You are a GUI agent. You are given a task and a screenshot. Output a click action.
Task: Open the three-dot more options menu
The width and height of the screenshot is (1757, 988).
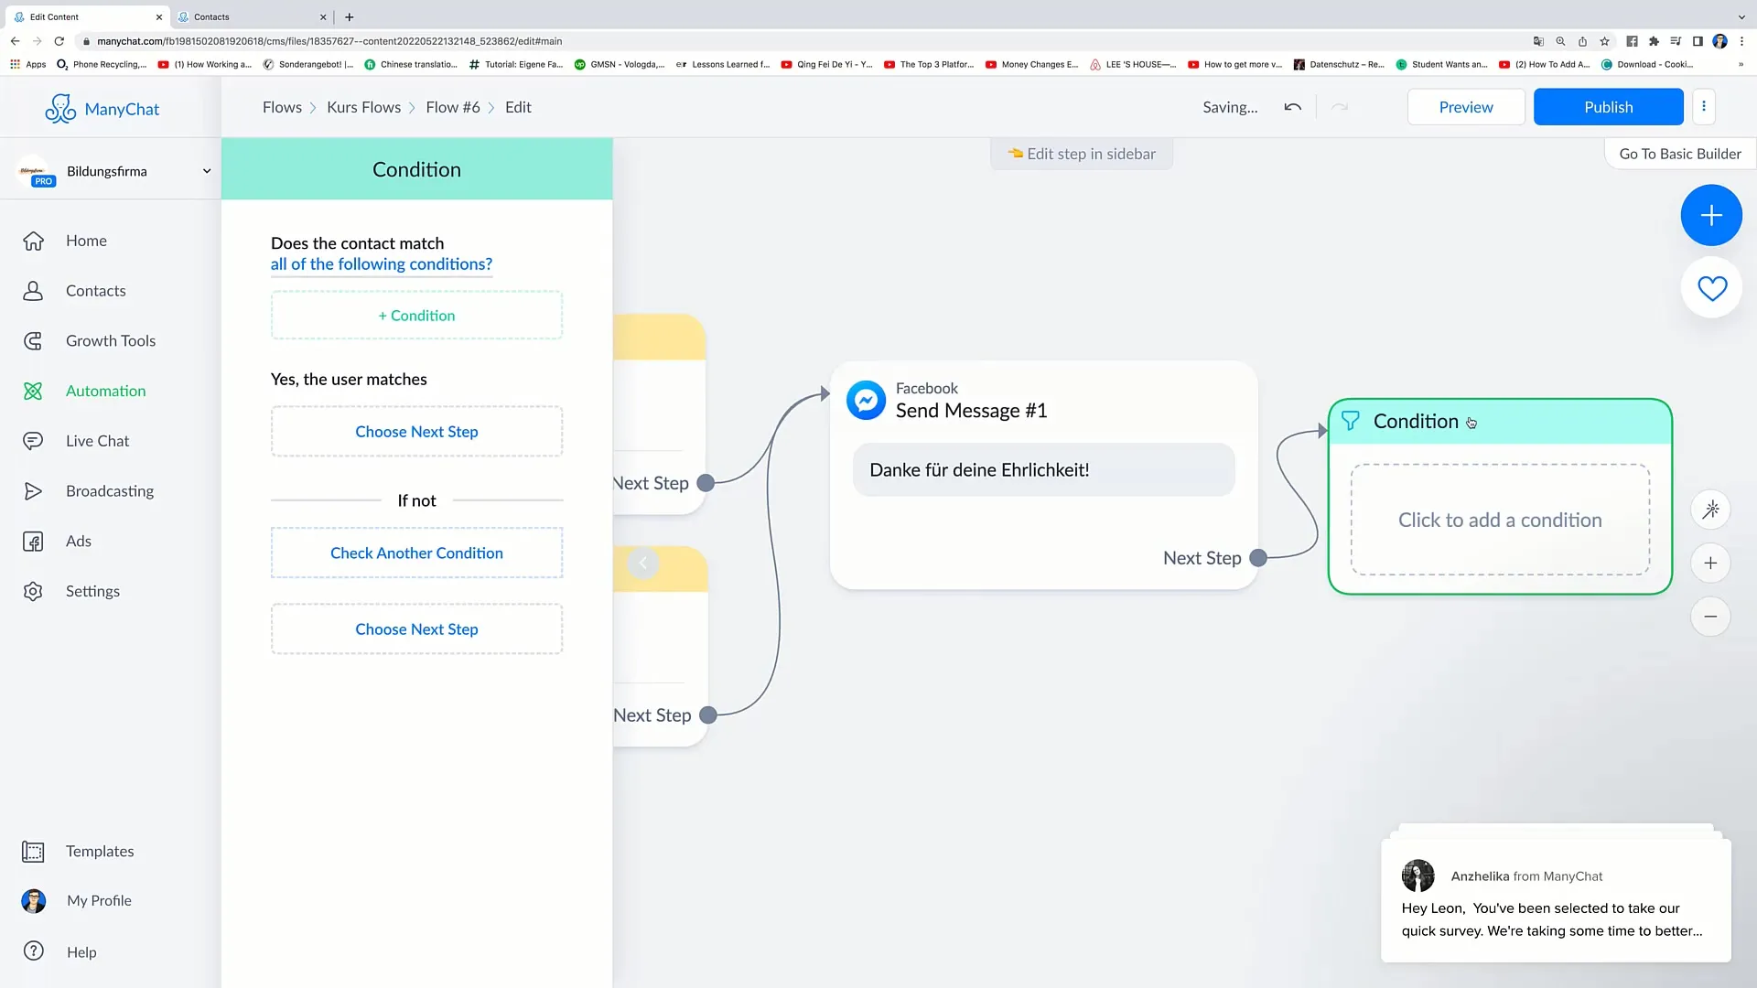pyautogui.click(x=1703, y=107)
